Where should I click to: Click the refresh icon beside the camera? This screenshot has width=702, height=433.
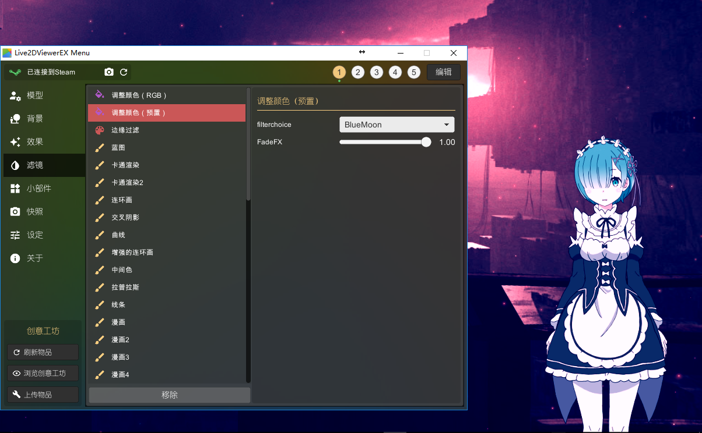tap(124, 72)
